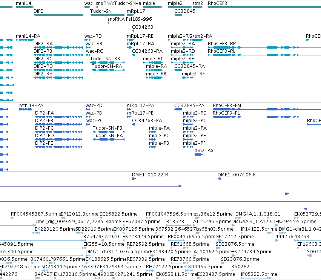Select the wac gene label
This screenshot has width=321, height=280.
pyautogui.click(x=88, y=3)
